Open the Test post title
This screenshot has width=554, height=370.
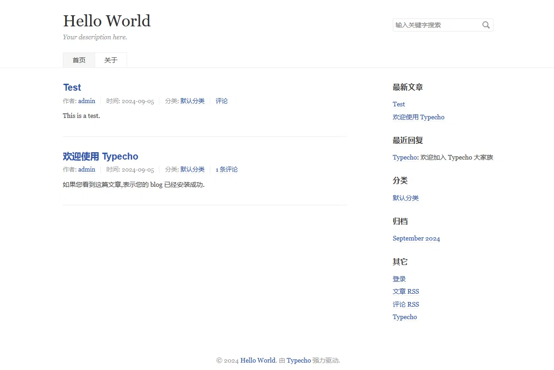point(72,87)
